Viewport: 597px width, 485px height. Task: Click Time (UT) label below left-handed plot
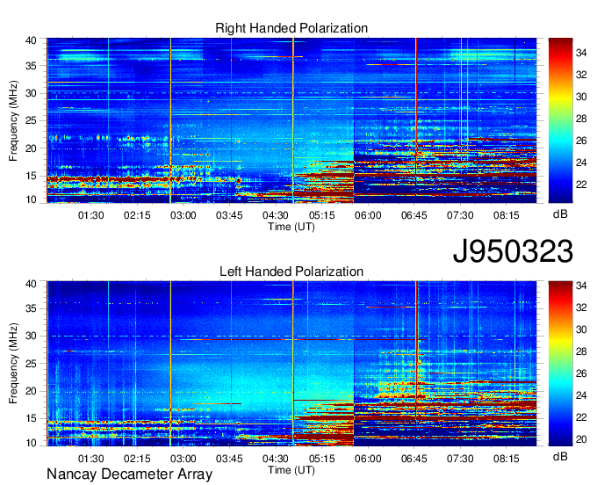tap(291, 470)
